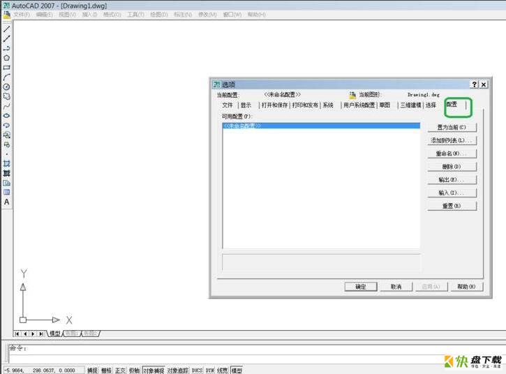Image resolution: width=506 pixels, height=374 pixels.
Task: Select the Ellipse tool
Action: click(x=6, y=116)
